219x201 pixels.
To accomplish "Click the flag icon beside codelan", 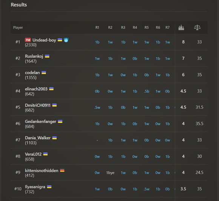I will (x=44, y=73).
